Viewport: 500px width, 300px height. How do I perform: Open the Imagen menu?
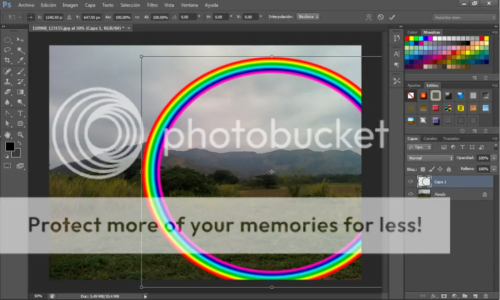coord(70,5)
